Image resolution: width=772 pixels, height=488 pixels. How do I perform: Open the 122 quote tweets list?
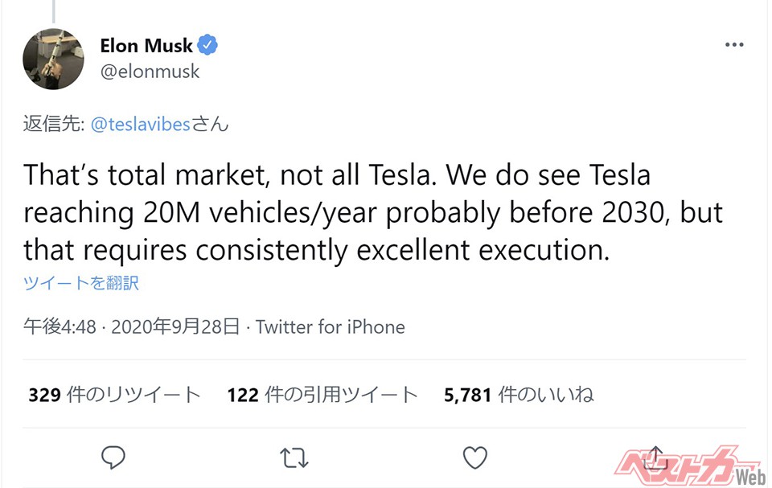point(322,395)
